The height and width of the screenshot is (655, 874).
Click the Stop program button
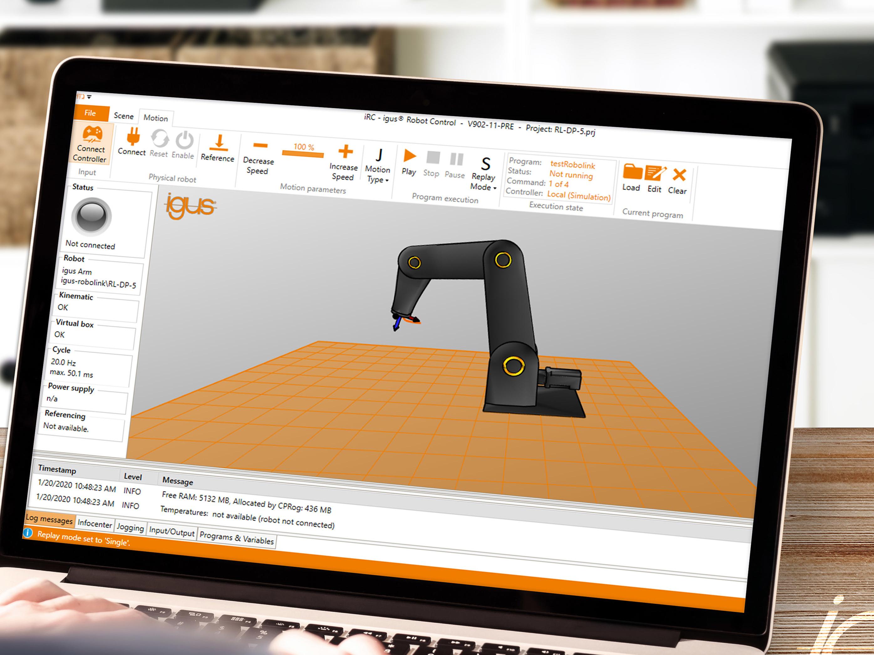coord(432,164)
